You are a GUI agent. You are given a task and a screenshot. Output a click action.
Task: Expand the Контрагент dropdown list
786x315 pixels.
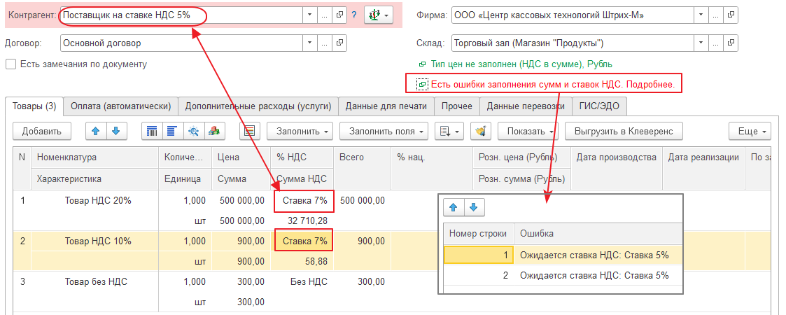pos(310,15)
